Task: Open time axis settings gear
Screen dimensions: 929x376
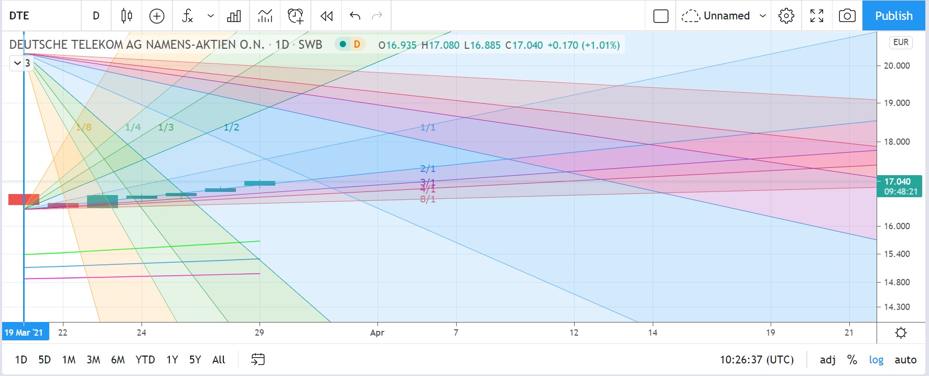Action: pyautogui.click(x=901, y=332)
